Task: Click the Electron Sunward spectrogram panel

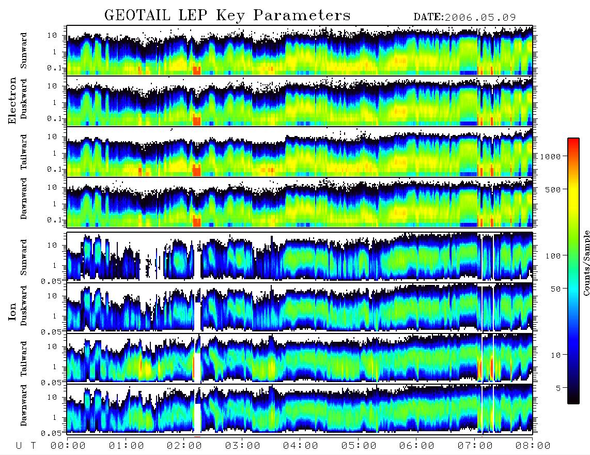Action: click(300, 50)
